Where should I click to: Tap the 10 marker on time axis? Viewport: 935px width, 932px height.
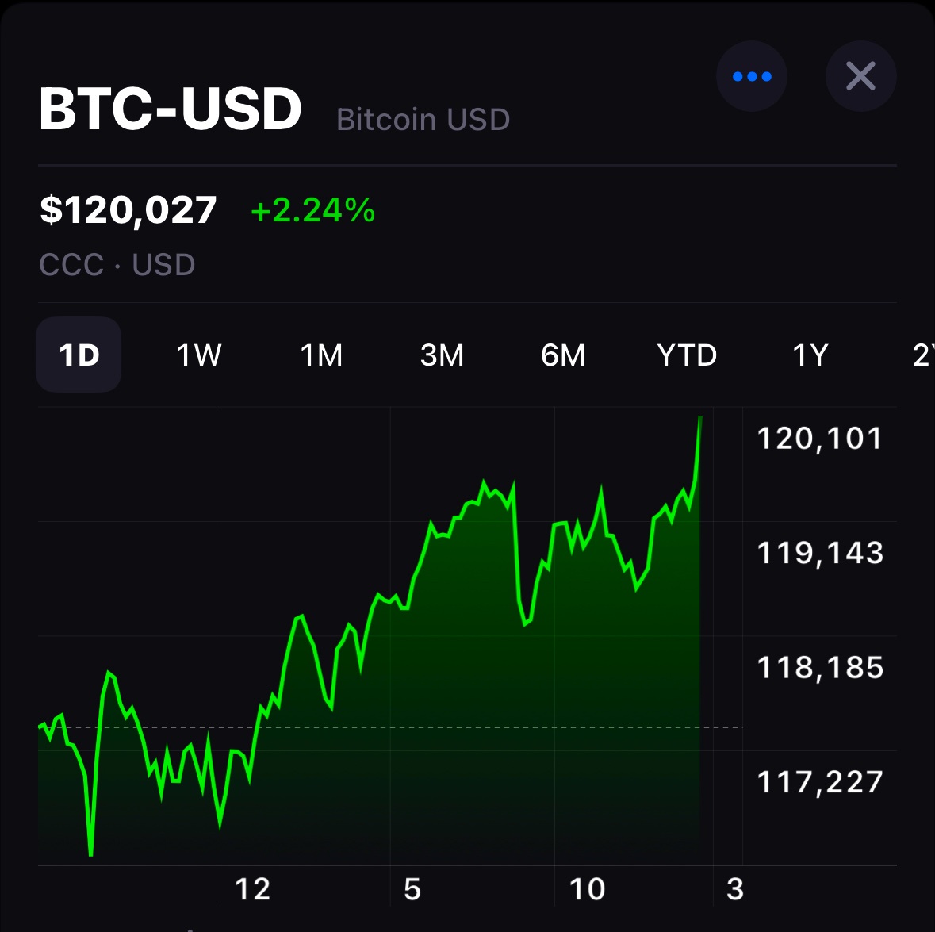(587, 889)
